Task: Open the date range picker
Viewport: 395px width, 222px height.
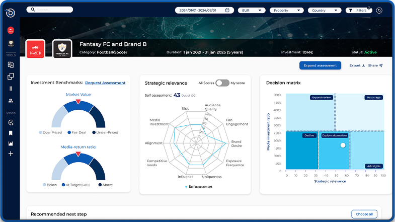Action: pyautogui.click(x=204, y=10)
